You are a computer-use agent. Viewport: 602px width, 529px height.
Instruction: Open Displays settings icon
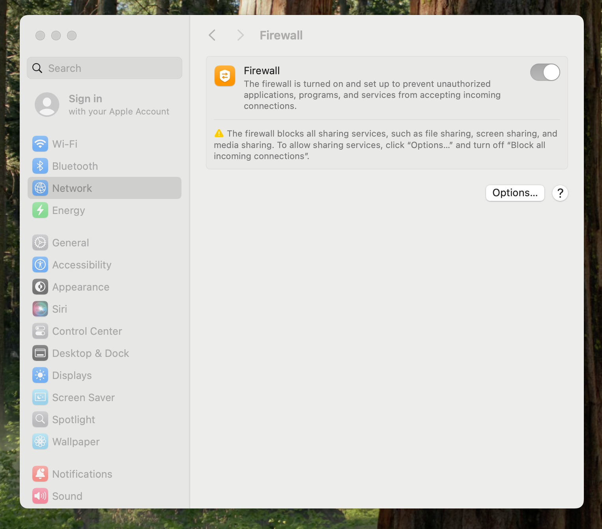[40, 375]
